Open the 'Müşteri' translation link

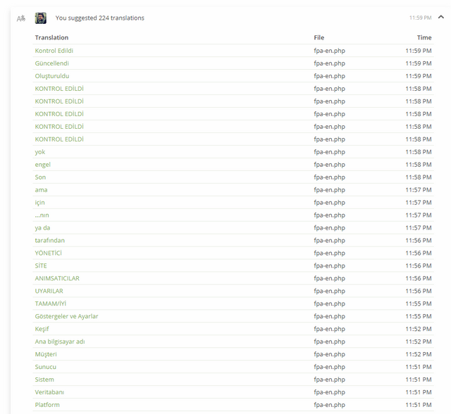point(46,354)
